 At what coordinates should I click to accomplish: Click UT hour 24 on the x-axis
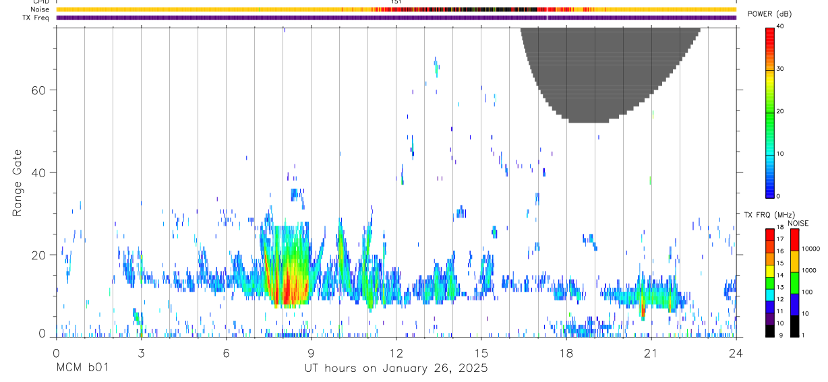[x=736, y=353]
